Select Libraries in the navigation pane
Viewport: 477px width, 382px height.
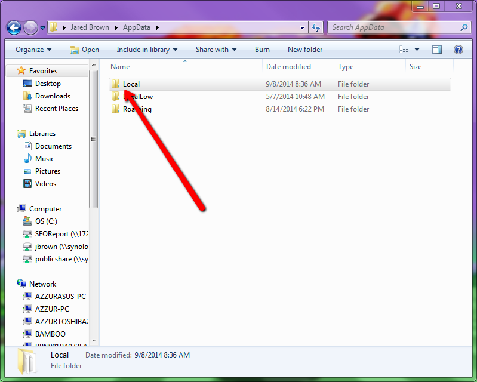coord(42,134)
